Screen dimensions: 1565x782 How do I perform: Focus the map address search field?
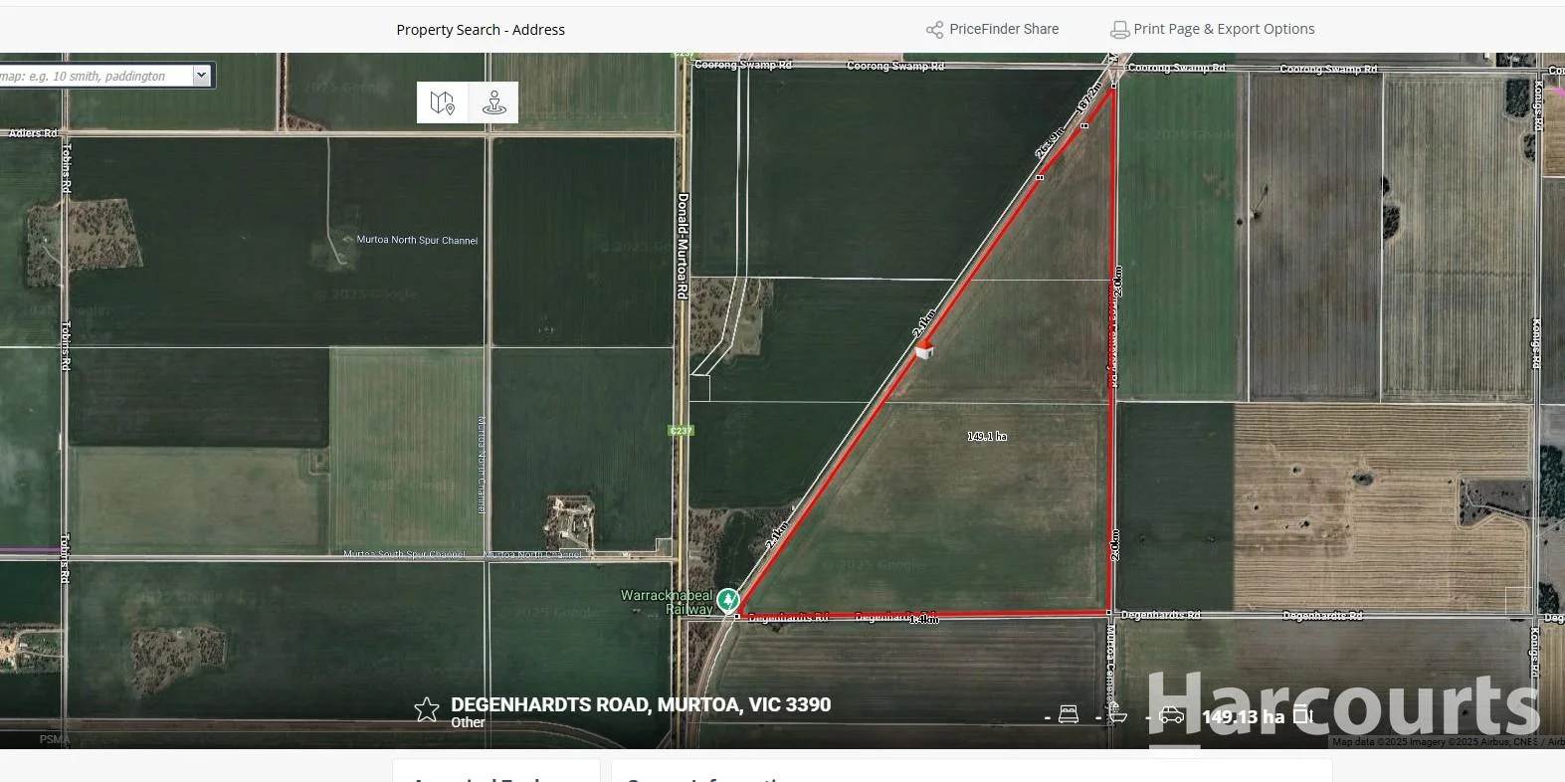(97, 76)
